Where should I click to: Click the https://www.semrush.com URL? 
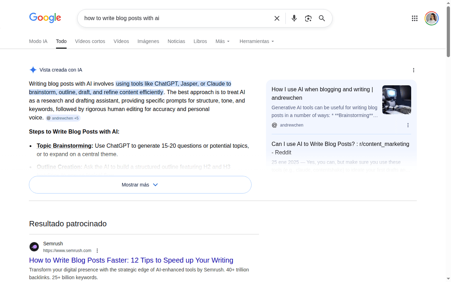(67, 251)
